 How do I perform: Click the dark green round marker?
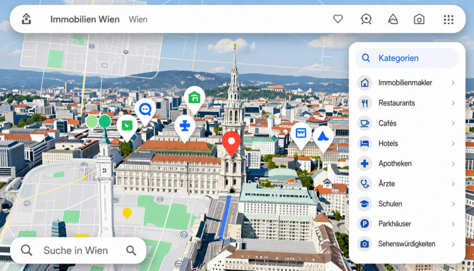coord(105,121)
